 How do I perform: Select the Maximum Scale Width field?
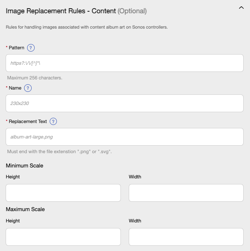click(x=186, y=237)
